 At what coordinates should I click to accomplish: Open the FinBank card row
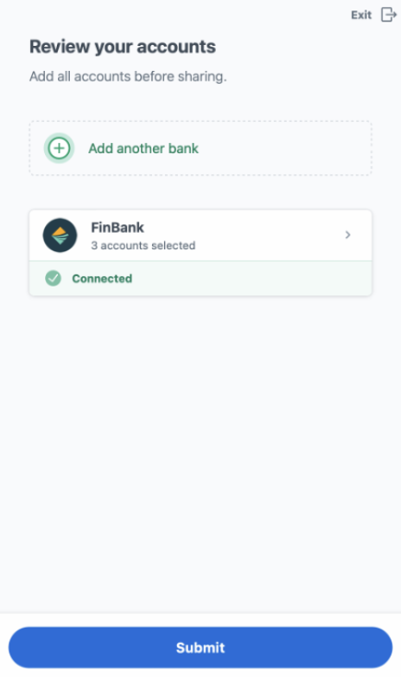click(200, 235)
